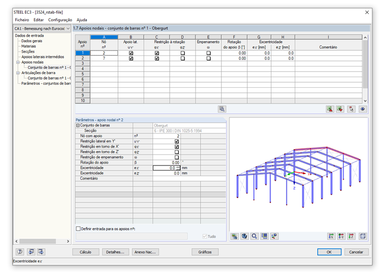Image resolution: width=385 pixels, height=275 pixels.
Task: Click the Detalhes... button
Action: coord(115,252)
